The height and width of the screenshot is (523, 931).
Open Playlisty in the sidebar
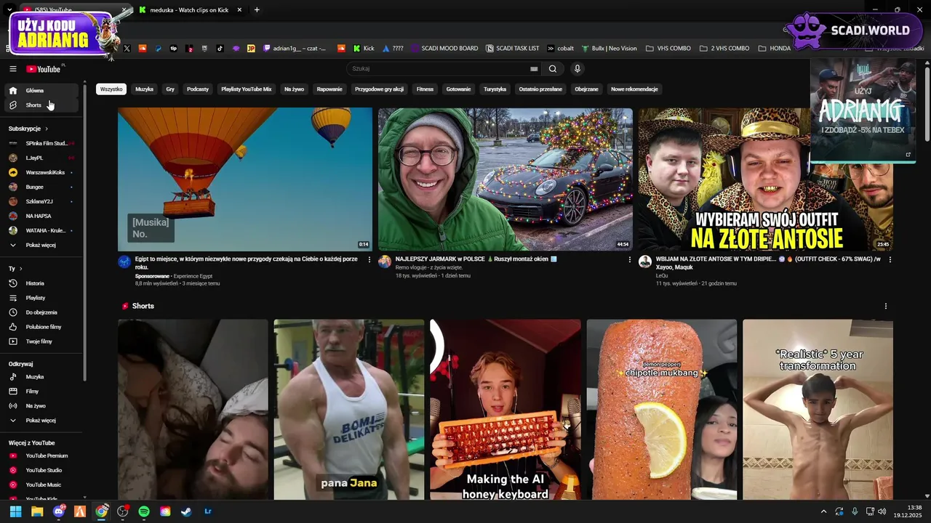(x=41, y=298)
